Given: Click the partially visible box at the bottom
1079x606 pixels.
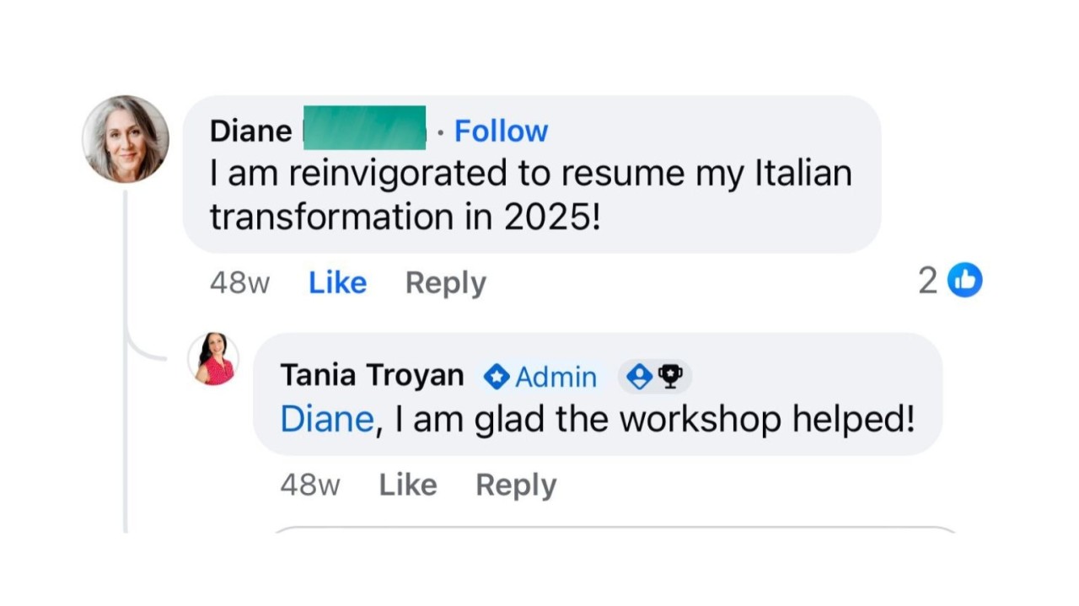Looking at the screenshot, I should click(x=615, y=530).
